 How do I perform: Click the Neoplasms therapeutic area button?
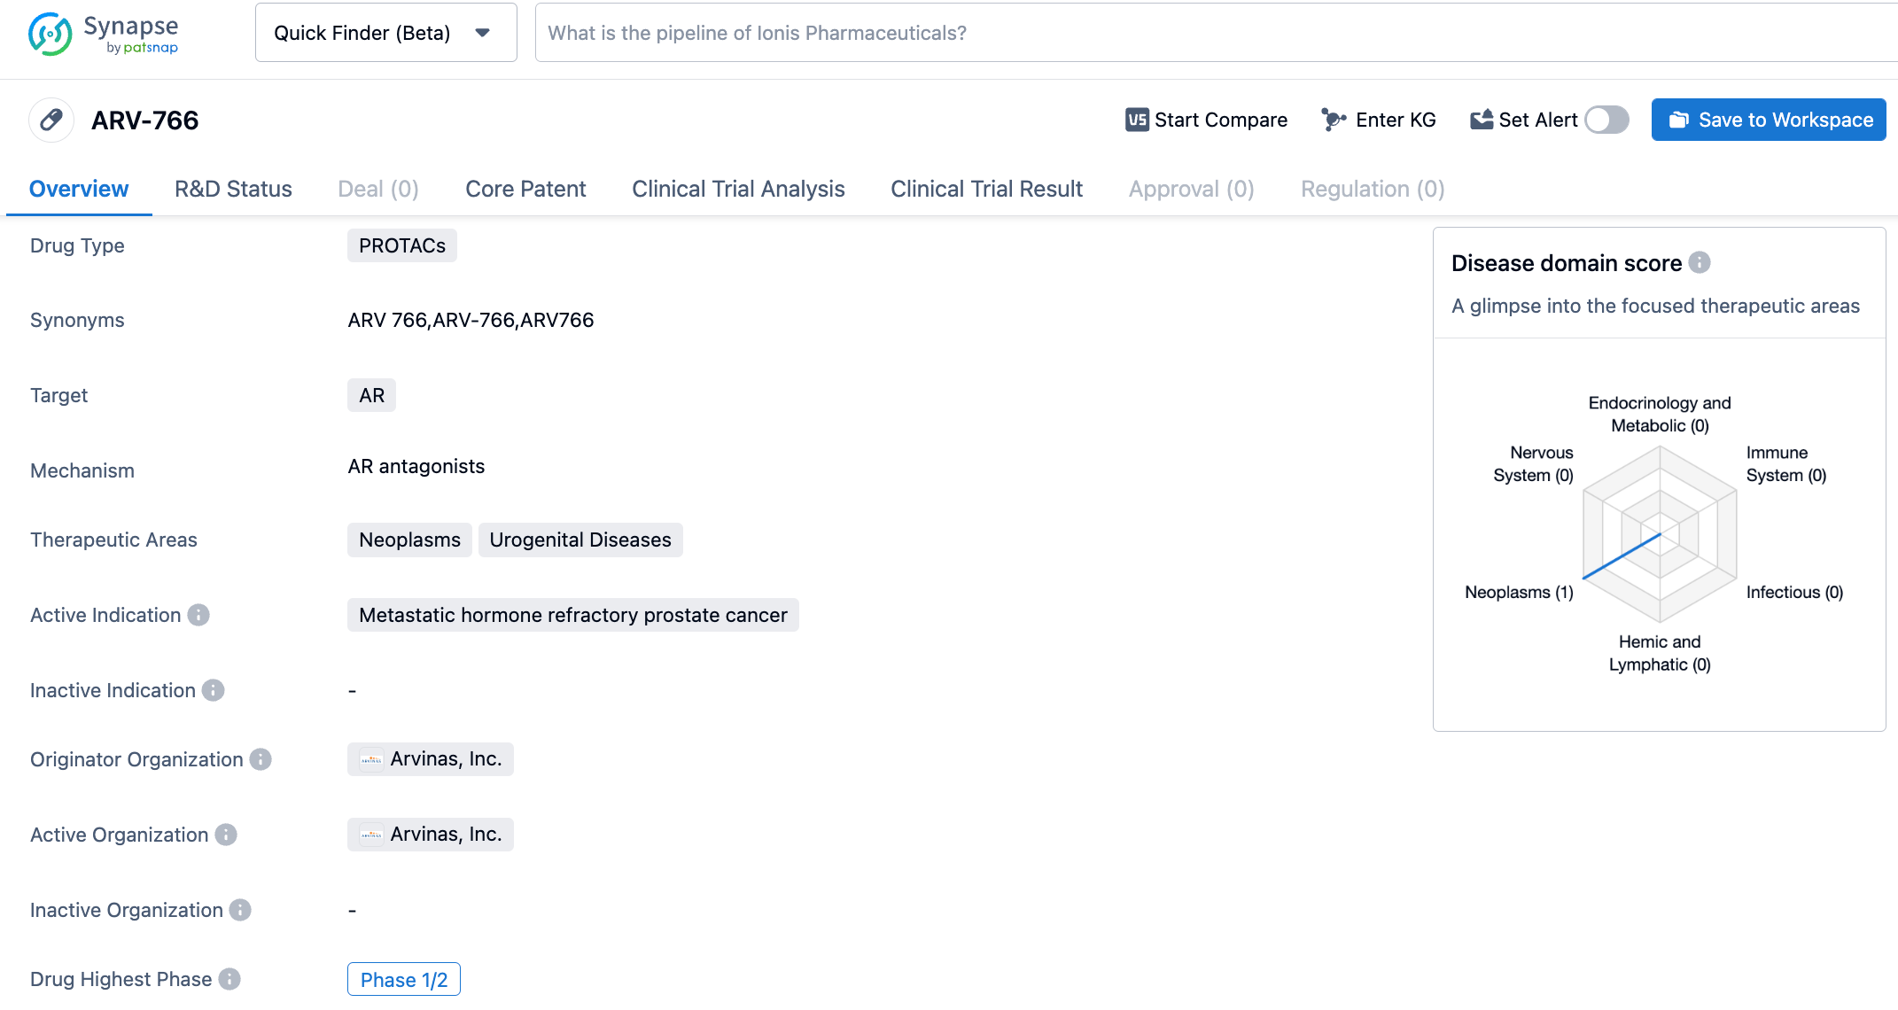tap(408, 540)
